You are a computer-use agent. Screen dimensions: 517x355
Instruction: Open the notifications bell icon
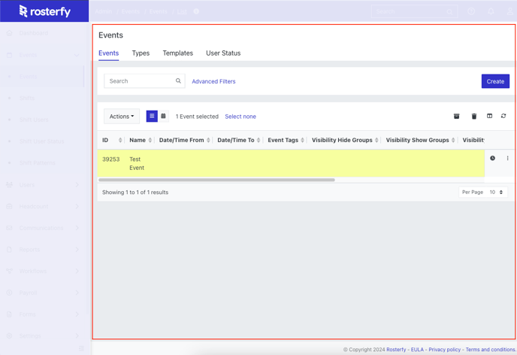pyautogui.click(x=491, y=11)
